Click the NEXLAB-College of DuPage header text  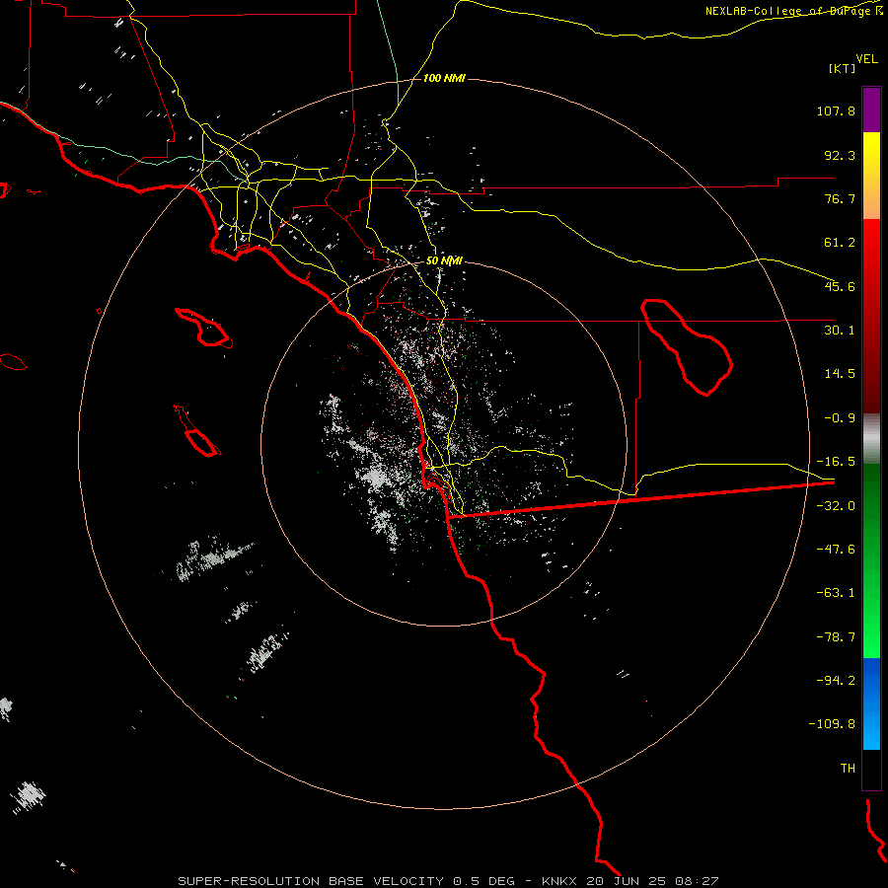click(793, 11)
